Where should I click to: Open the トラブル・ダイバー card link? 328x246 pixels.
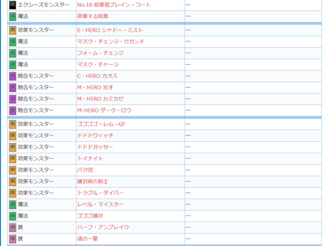tap(100, 193)
